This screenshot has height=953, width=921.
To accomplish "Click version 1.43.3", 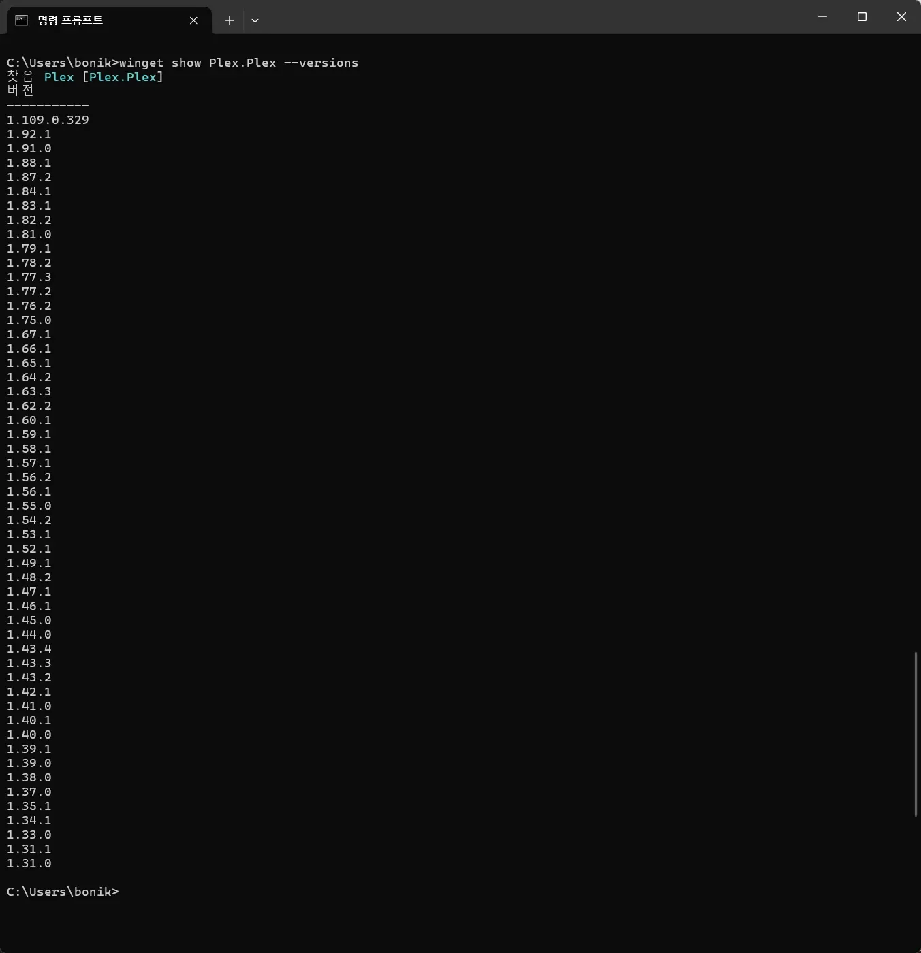I will (x=29, y=663).
